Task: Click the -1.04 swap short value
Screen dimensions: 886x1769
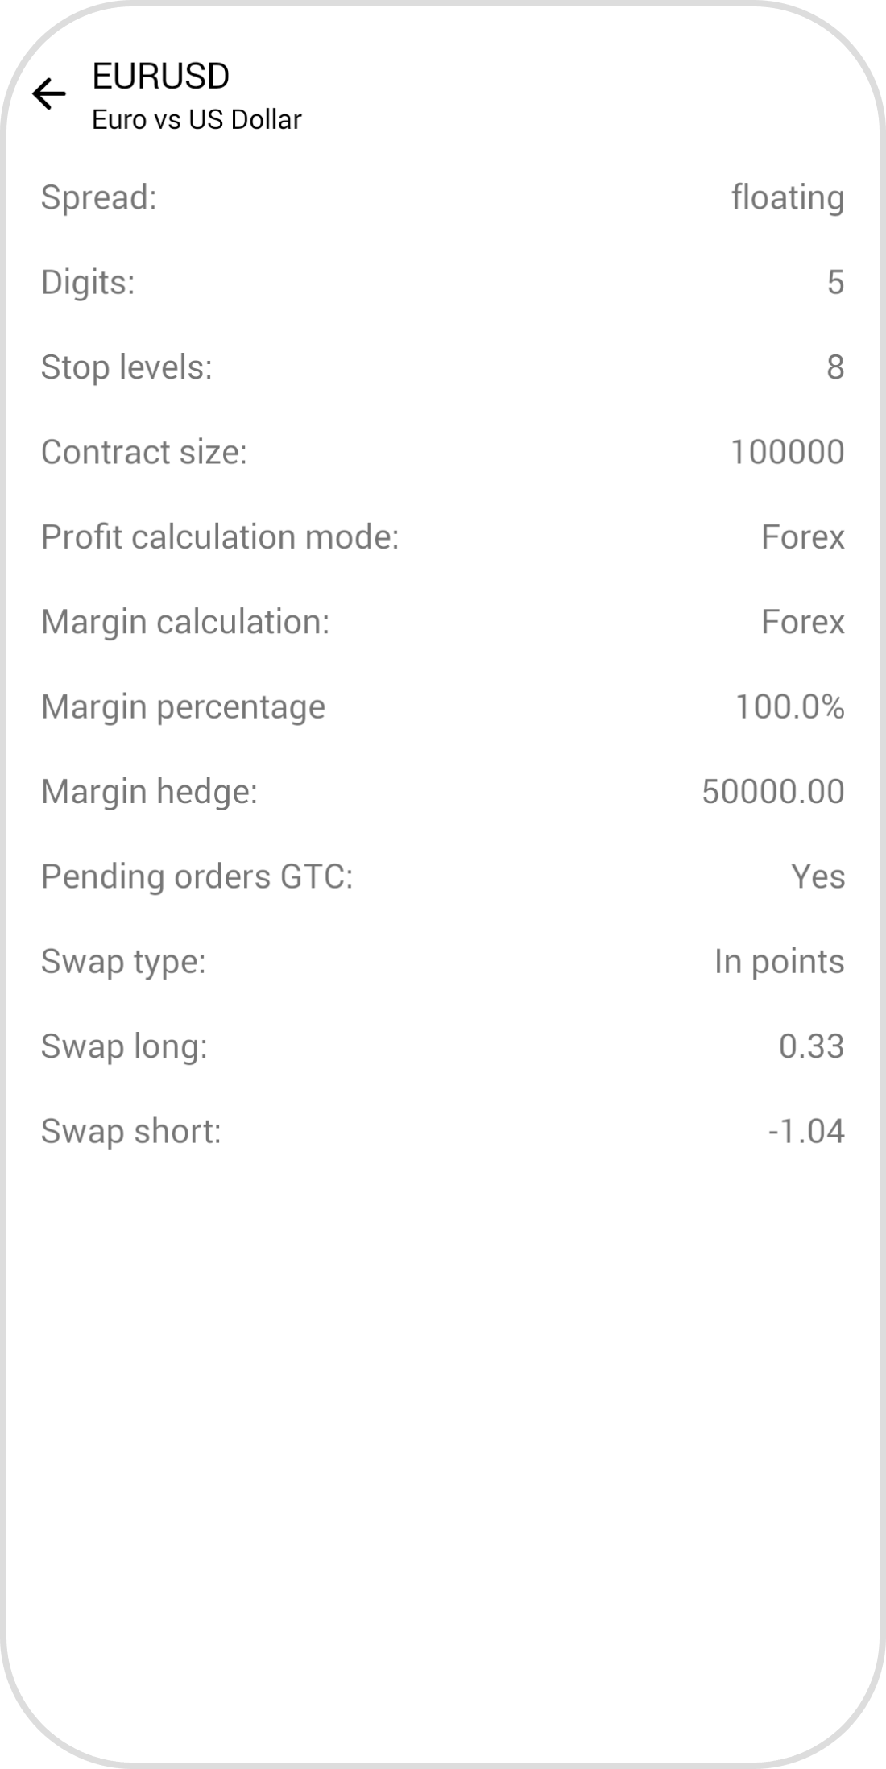Action: click(805, 1132)
